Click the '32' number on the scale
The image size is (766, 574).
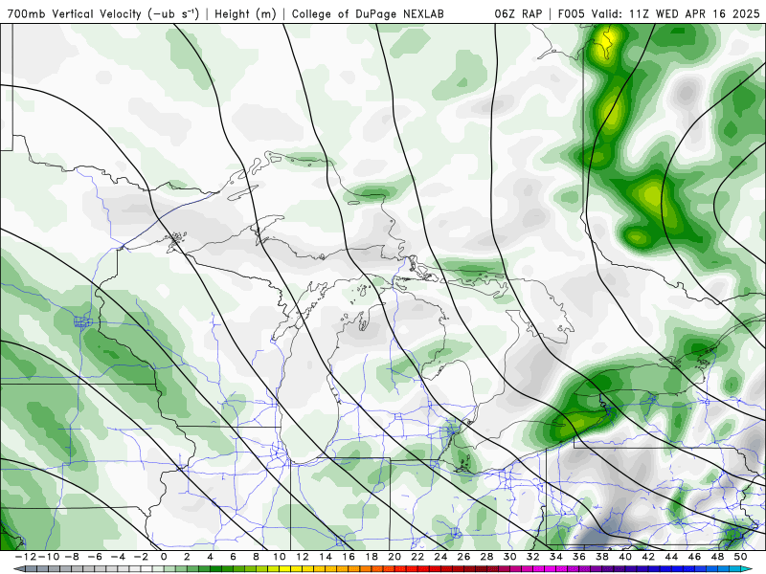[533, 557]
